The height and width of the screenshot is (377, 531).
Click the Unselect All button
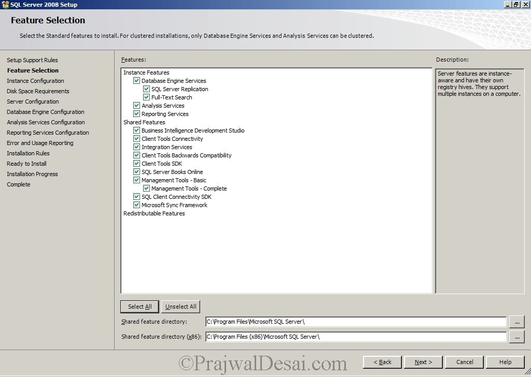(181, 307)
